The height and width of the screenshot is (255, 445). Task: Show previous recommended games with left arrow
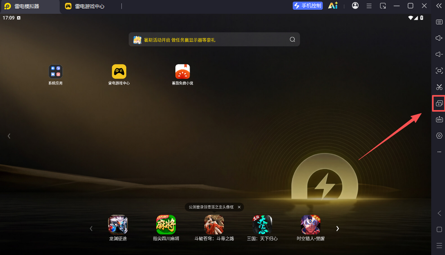[91, 229]
